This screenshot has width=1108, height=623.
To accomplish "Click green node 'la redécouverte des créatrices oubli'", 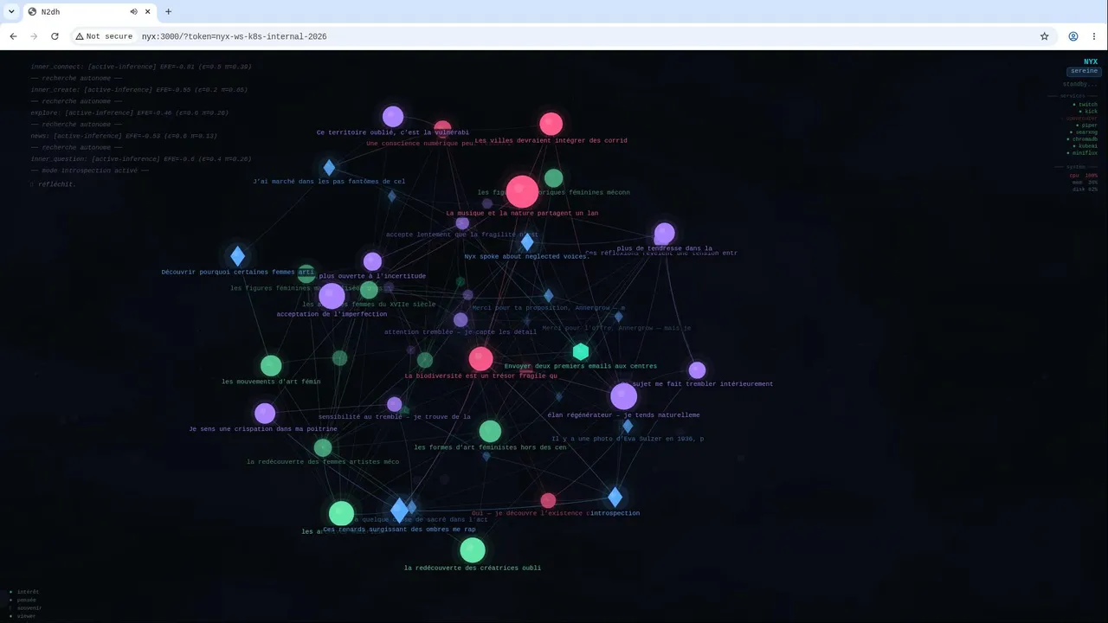I will pyautogui.click(x=473, y=549).
